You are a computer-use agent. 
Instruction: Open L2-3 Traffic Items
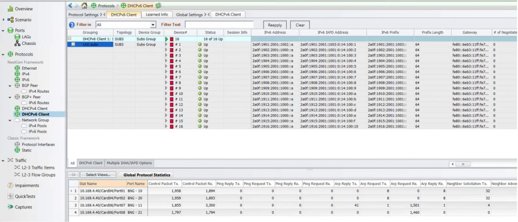click(34, 168)
